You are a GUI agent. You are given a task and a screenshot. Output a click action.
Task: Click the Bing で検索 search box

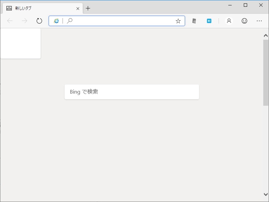(x=131, y=92)
